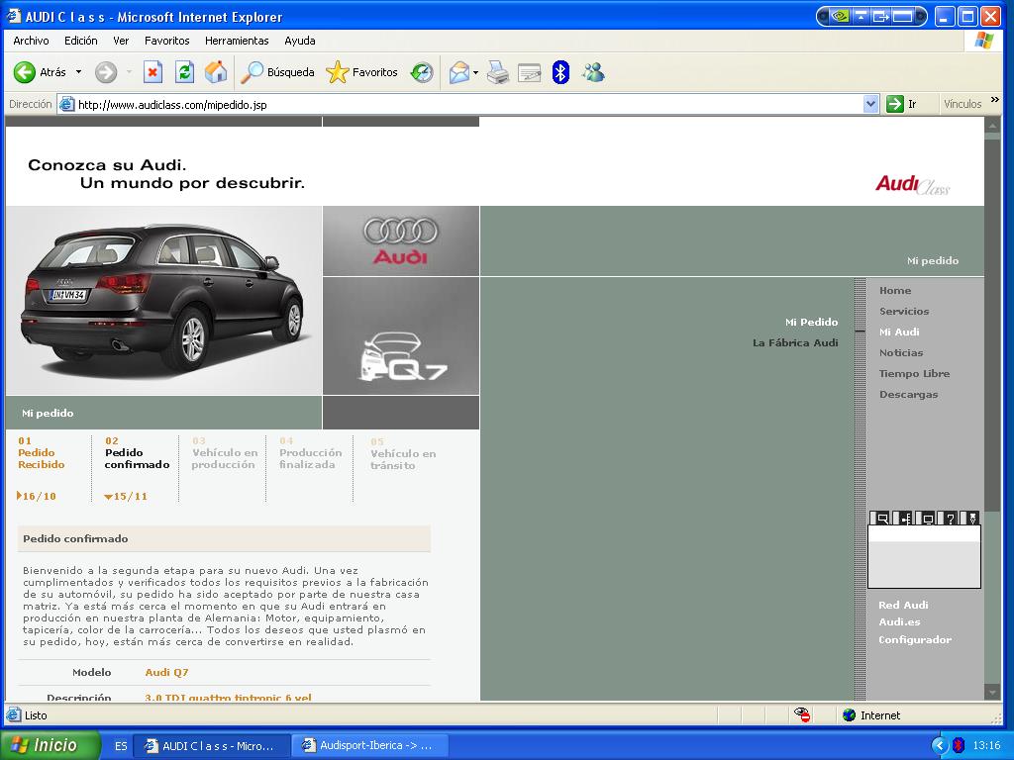Open the Mi Audi sidebar link

(x=899, y=332)
